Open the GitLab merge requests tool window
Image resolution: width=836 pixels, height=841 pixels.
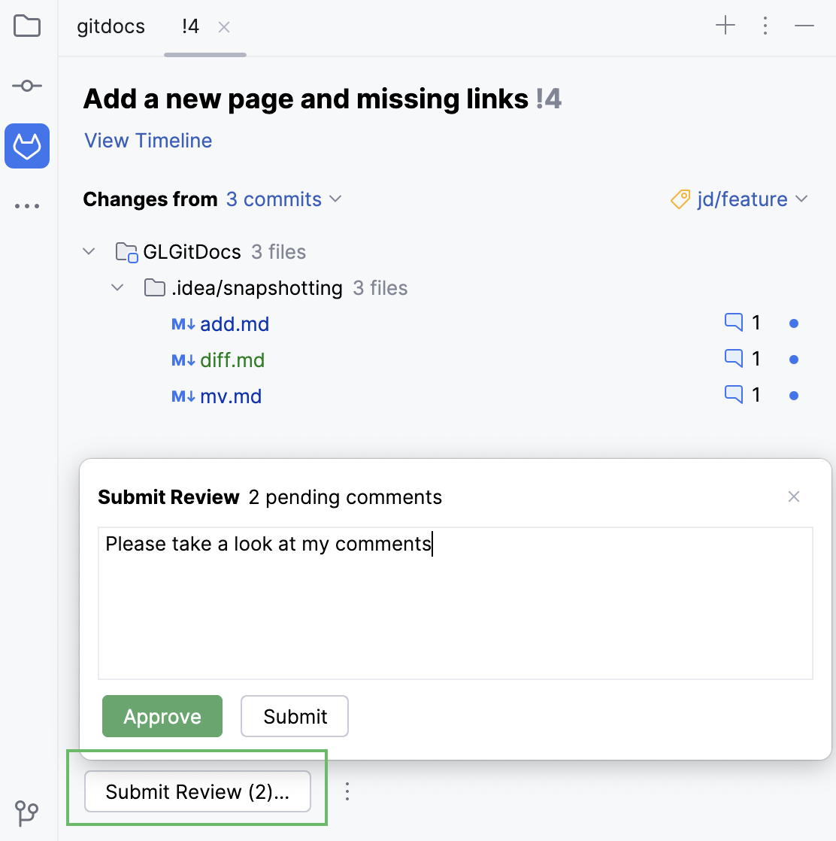(x=27, y=146)
